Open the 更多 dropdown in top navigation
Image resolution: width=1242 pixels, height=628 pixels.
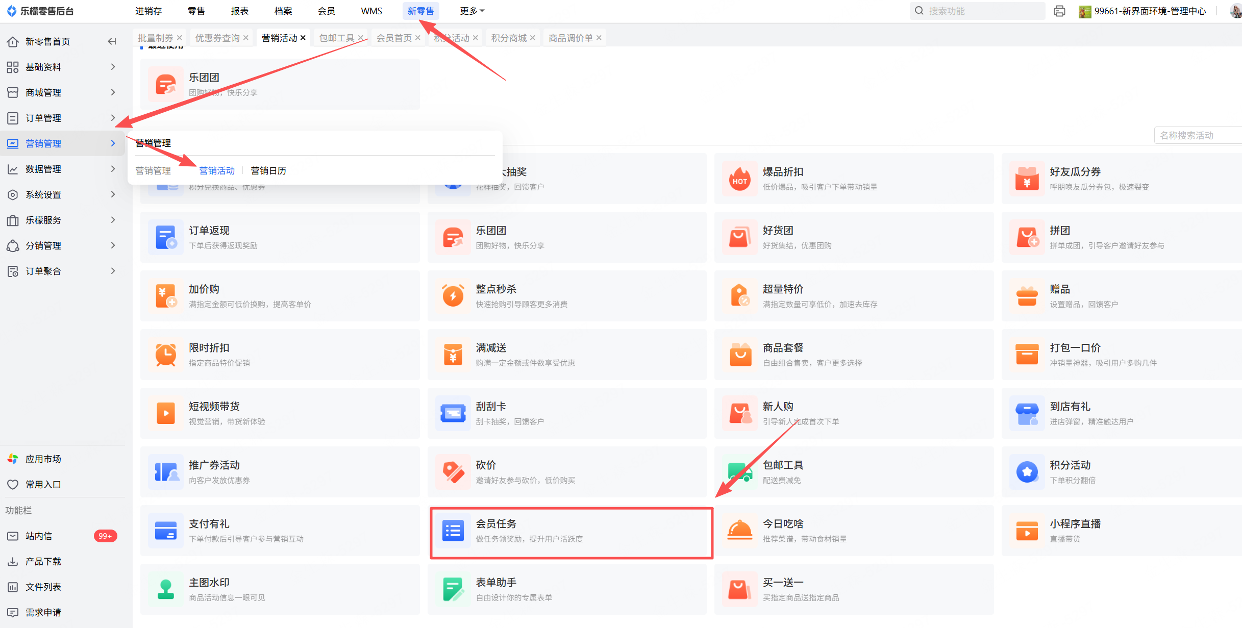[471, 11]
